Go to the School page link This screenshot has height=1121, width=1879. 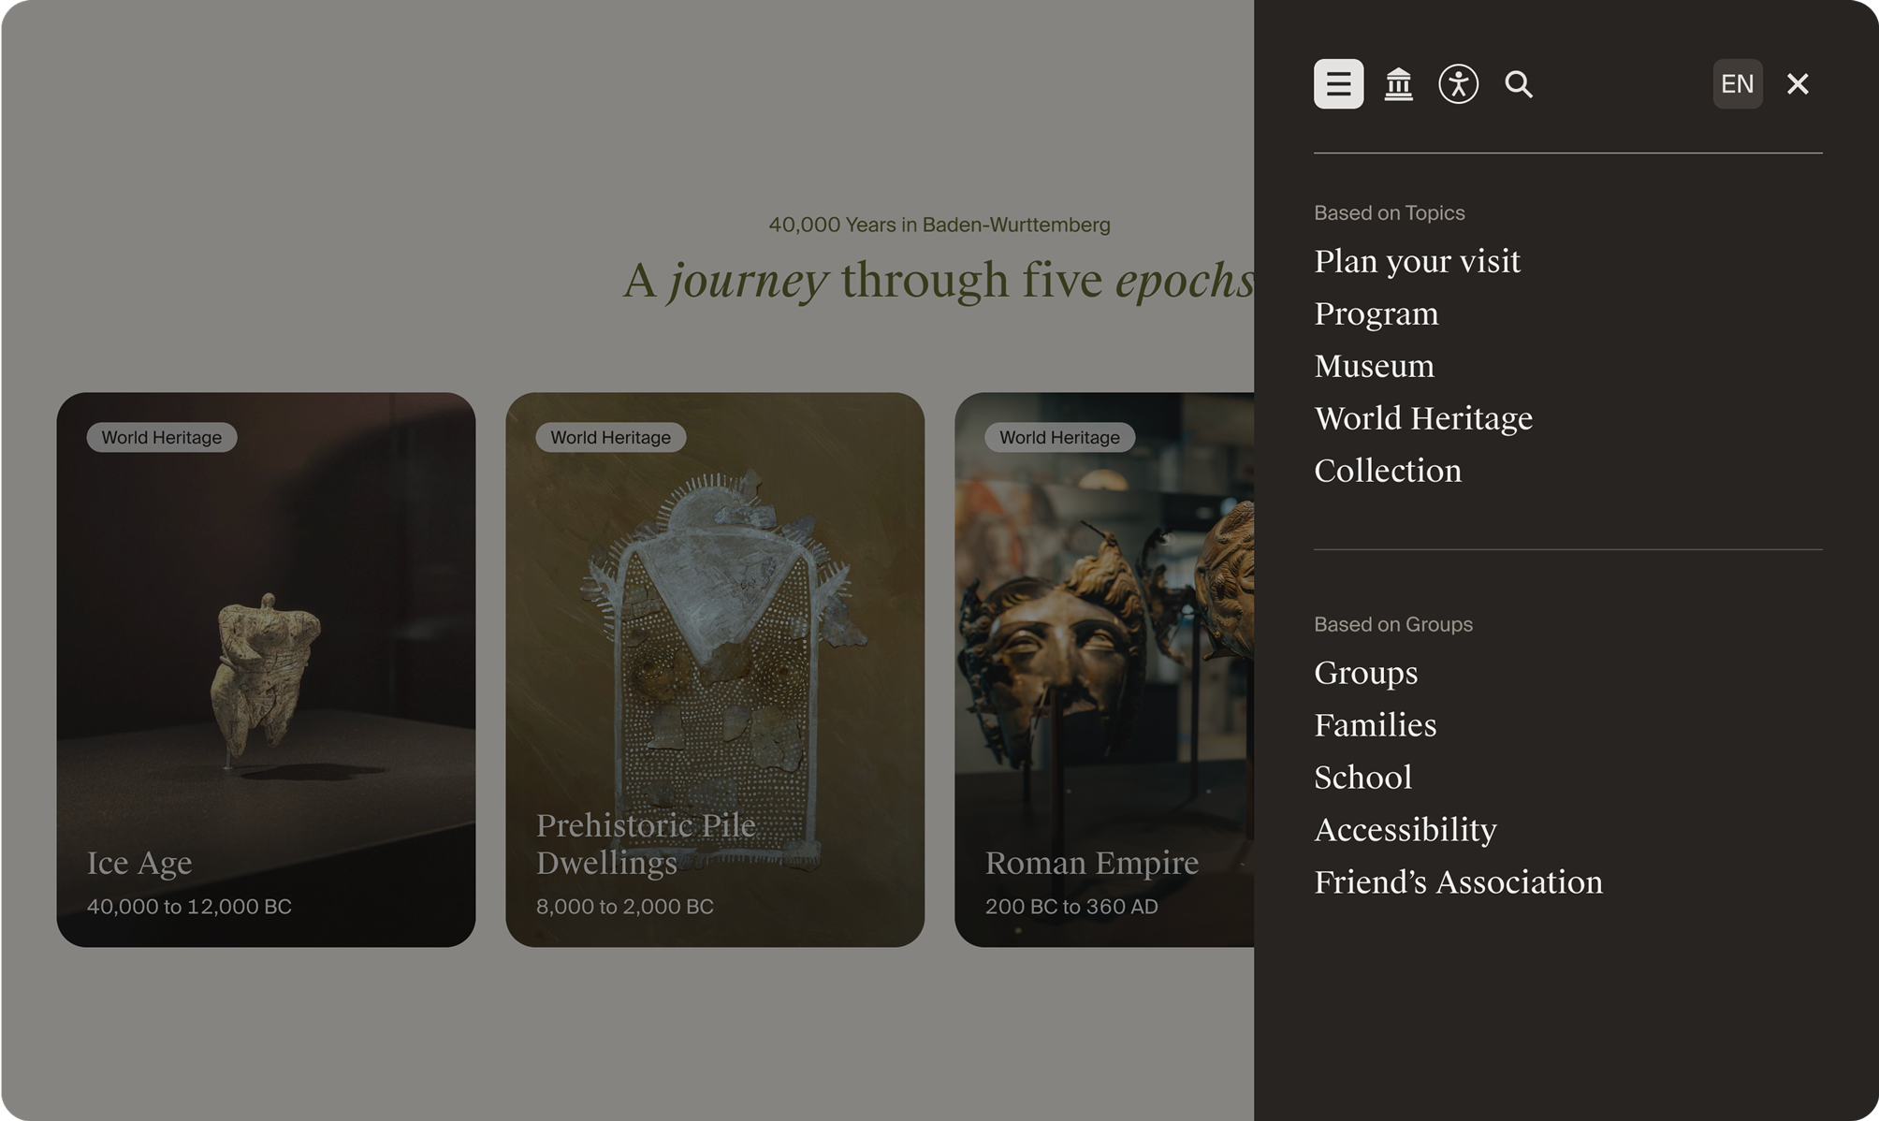point(1362,778)
